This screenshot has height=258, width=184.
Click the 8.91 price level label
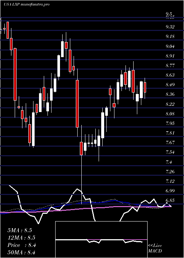[170, 56]
